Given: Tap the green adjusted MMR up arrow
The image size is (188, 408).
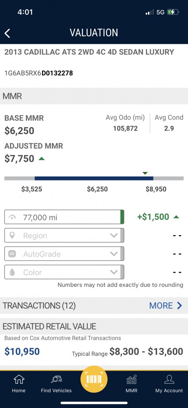Looking at the screenshot, I should 42,159.
